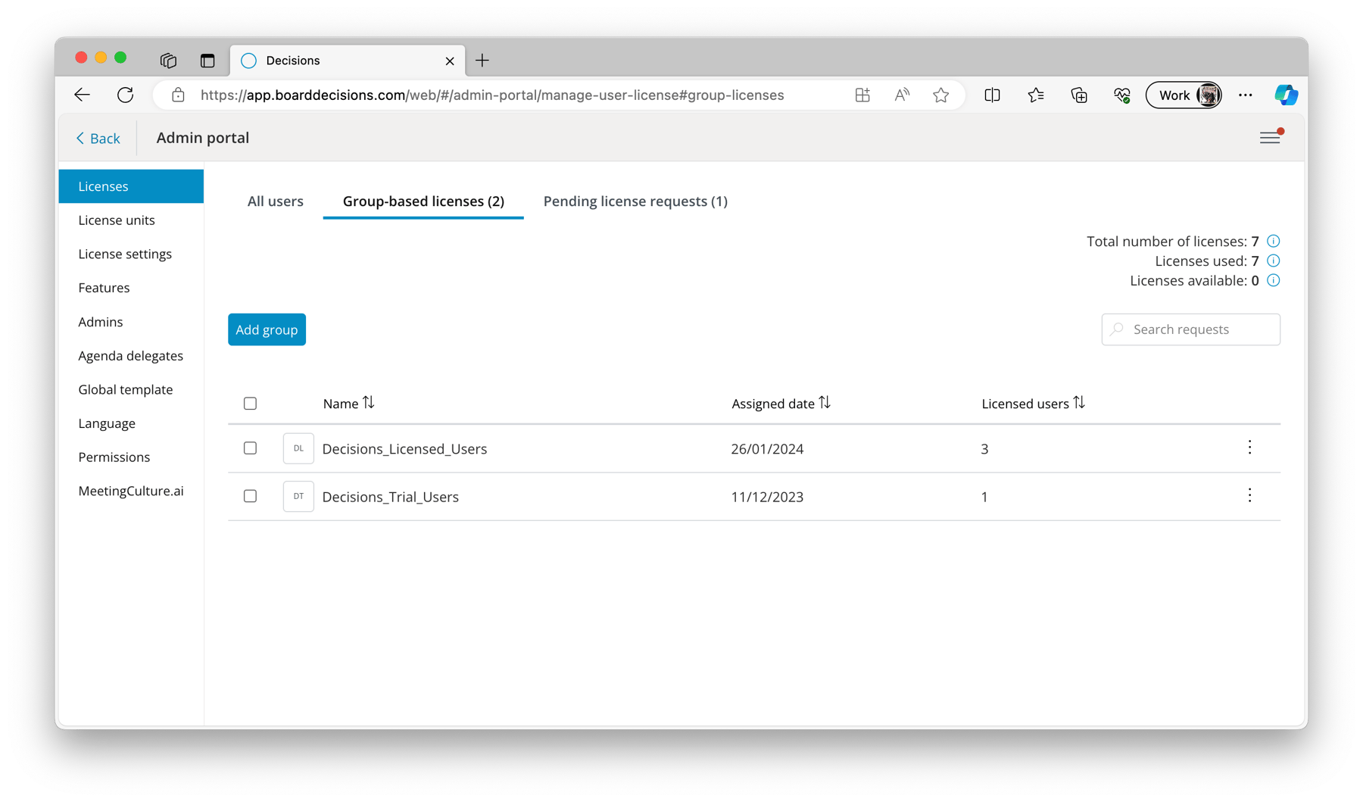The image size is (1363, 802).
Task: Open MeetingCulture.ai from the sidebar
Action: pyautogui.click(x=130, y=491)
